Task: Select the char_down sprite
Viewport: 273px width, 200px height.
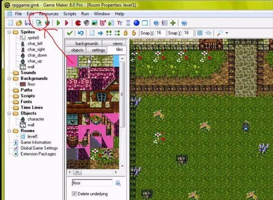Action: coord(37,55)
